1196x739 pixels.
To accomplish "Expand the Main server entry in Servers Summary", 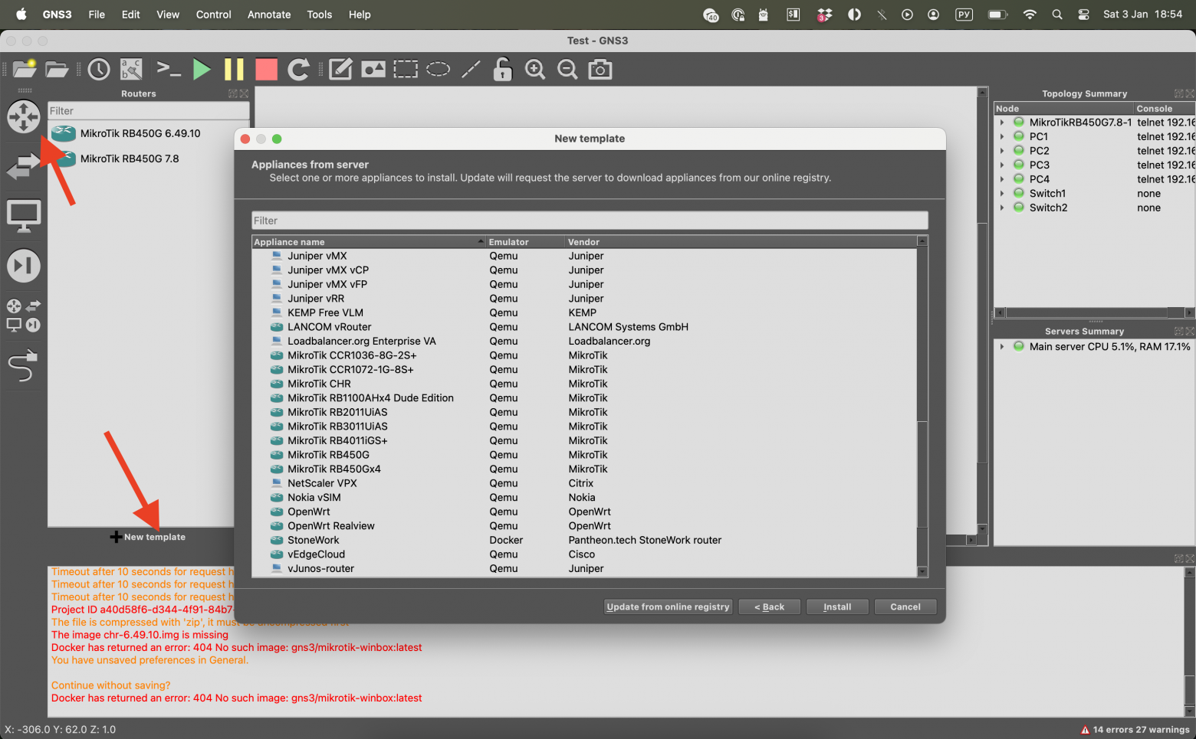I will (1002, 347).
